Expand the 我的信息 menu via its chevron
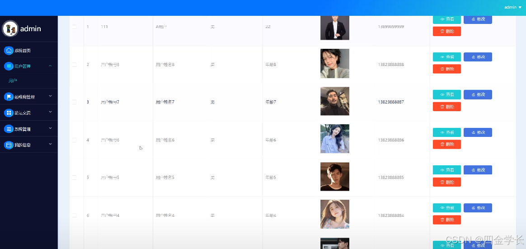The width and height of the screenshot is (526, 249). pyautogui.click(x=50, y=144)
